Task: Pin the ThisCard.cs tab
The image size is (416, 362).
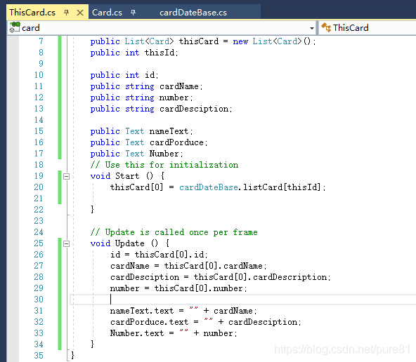Action: [x=66, y=12]
